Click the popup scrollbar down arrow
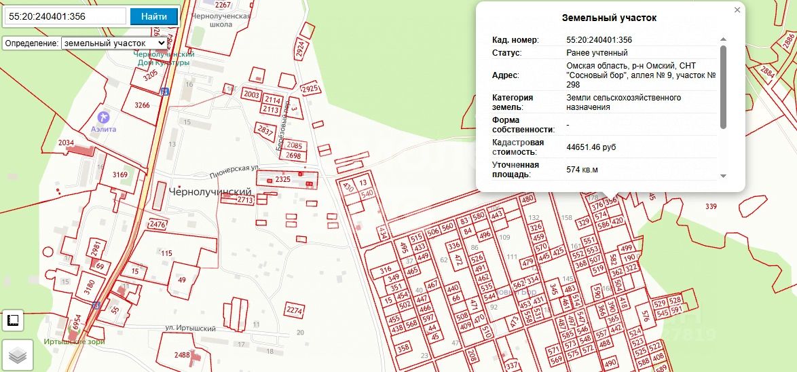 tap(723, 176)
